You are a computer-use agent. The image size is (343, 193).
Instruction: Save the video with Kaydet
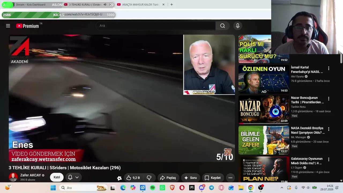click(212, 178)
